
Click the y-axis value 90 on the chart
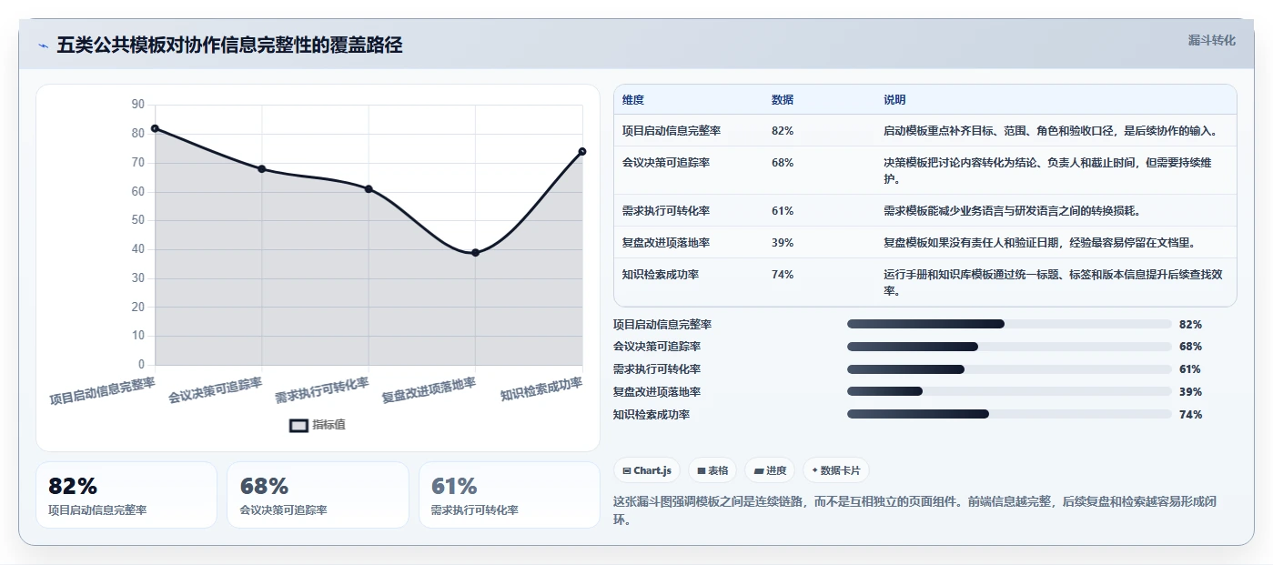[x=138, y=105]
